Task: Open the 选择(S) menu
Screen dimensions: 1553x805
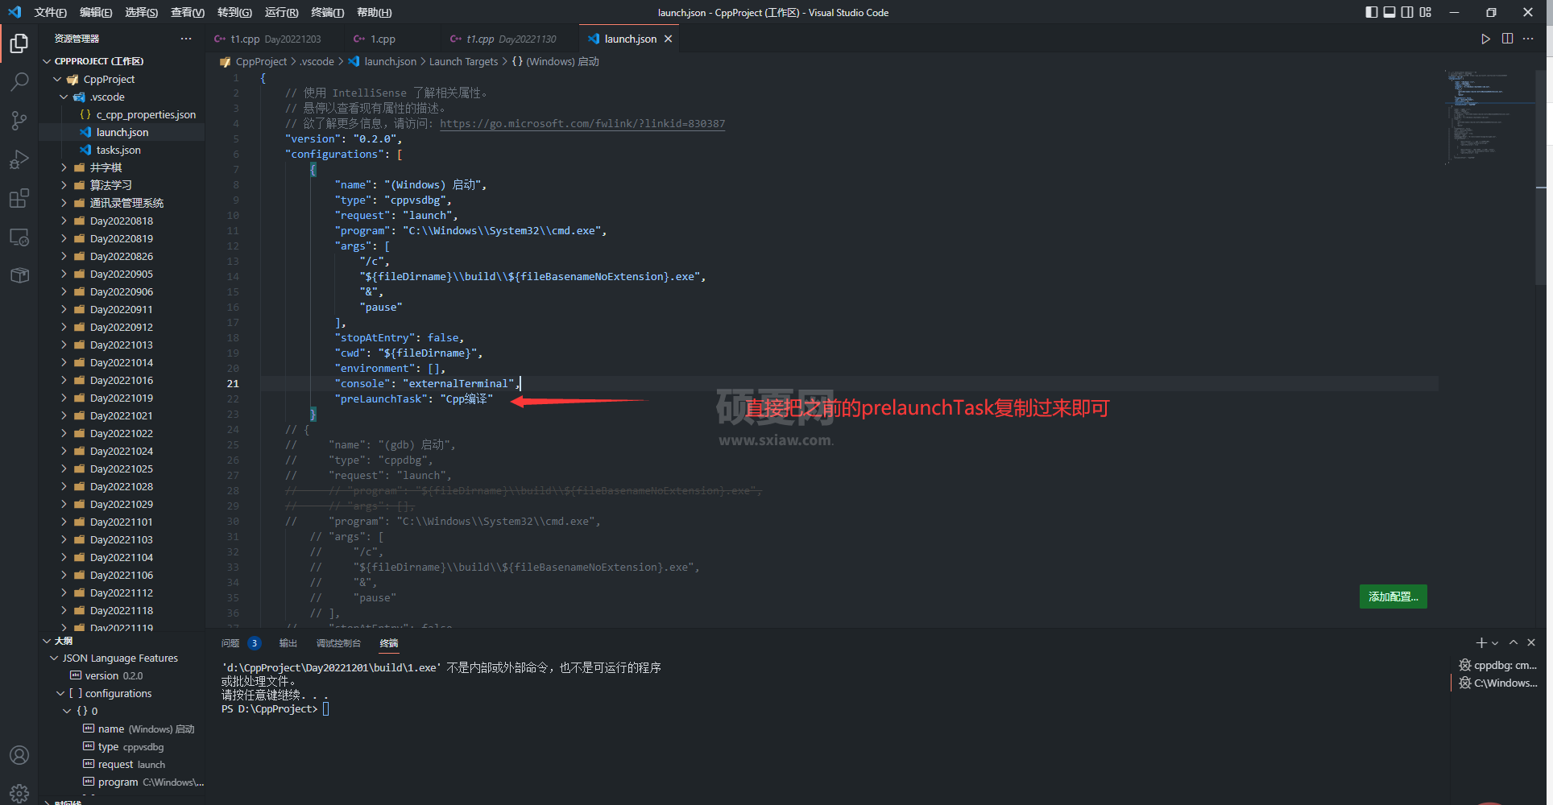Action: [142, 12]
